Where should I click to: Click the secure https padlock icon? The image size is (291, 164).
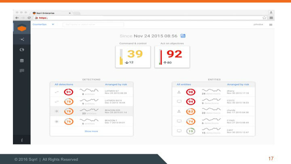click(36, 18)
